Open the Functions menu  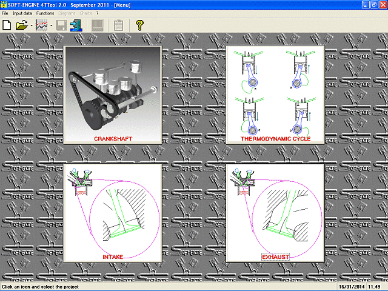45,13
